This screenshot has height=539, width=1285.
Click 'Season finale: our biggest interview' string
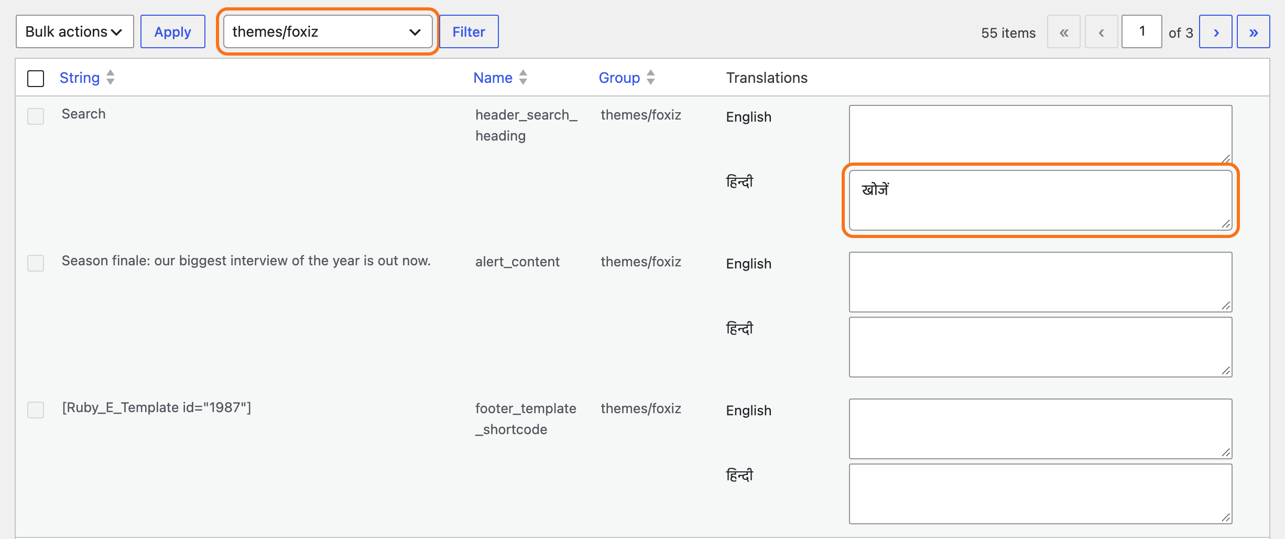[x=246, y=261]
